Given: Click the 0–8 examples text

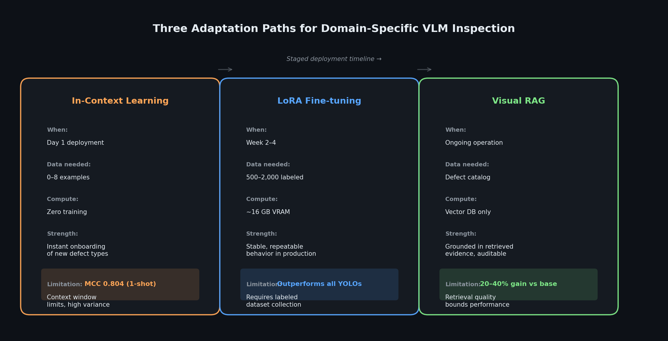Looking at the screenshot, I should 68,178.
